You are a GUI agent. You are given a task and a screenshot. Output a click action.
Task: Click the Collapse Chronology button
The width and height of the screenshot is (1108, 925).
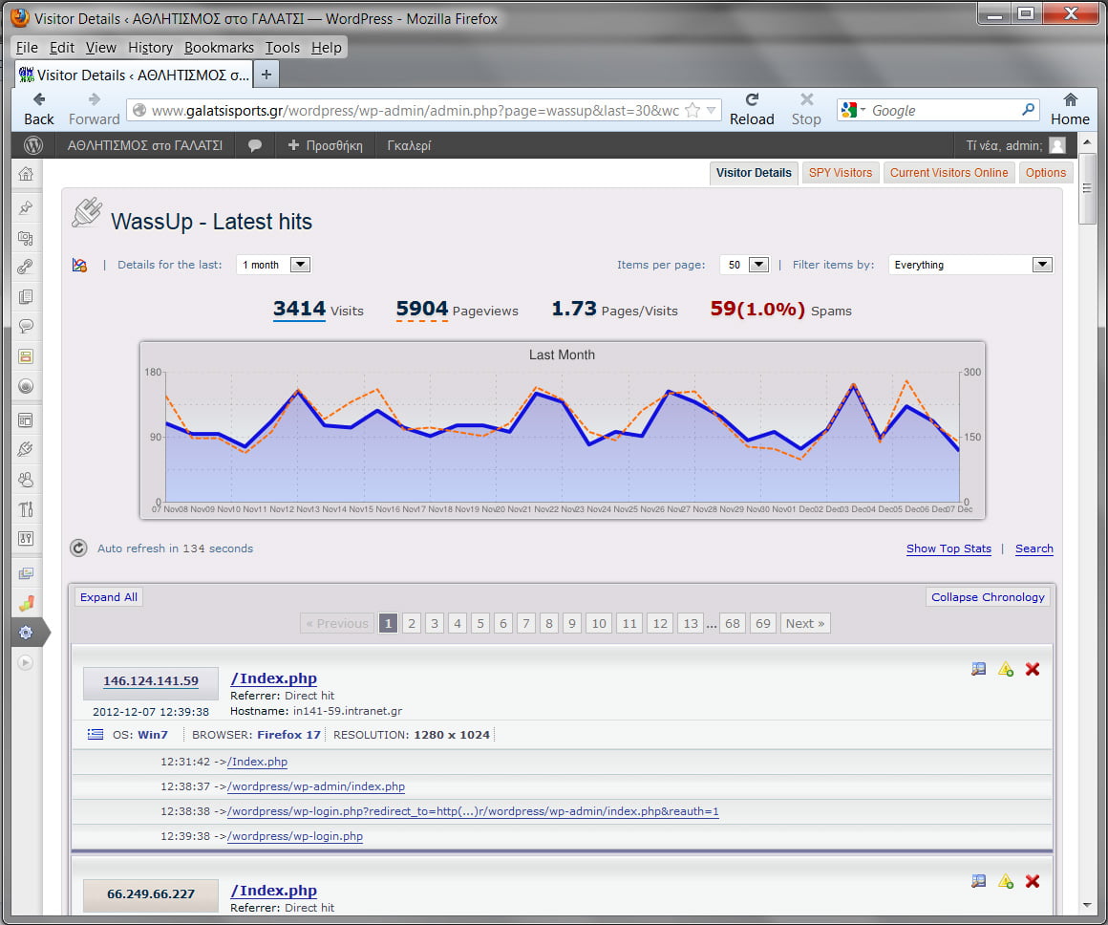tap(988, 597)
